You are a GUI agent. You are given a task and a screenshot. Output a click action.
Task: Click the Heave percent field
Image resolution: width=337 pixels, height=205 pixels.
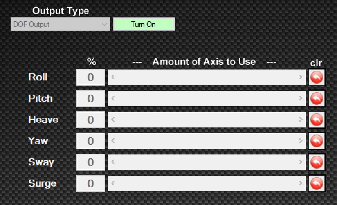point(91,120)
